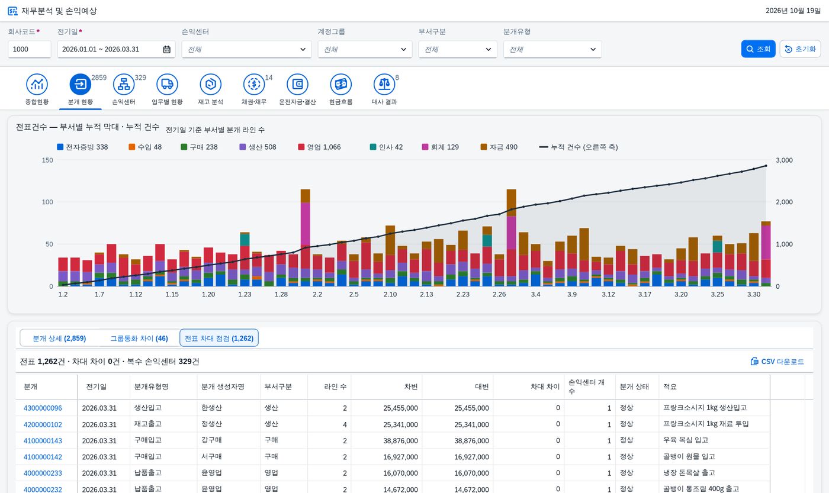
Task: Click the 전기일 date range field
Action: [116, 49]
